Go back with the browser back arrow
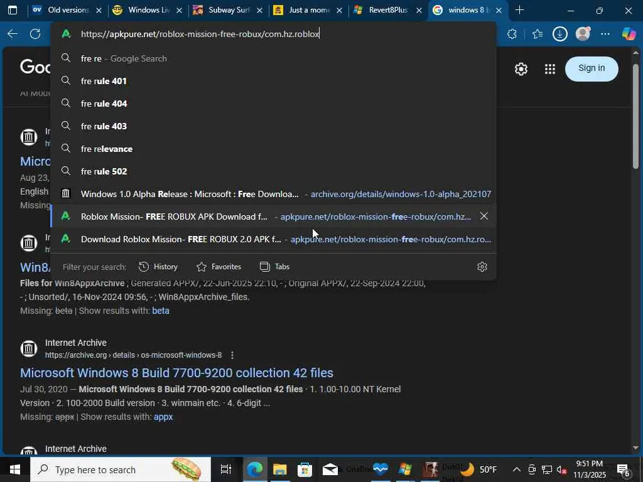Image resolution: width=643 pixels, height=482 pixels. pos(13,34)
